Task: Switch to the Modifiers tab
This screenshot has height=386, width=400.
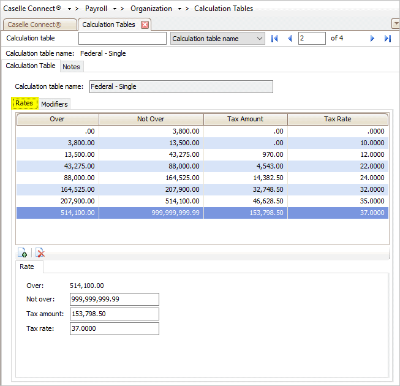Action: (55, 104)
